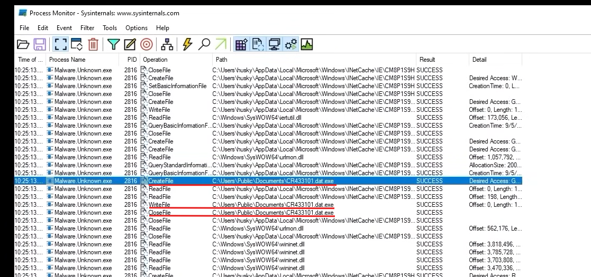Open the Event menu

pos(64,28)
